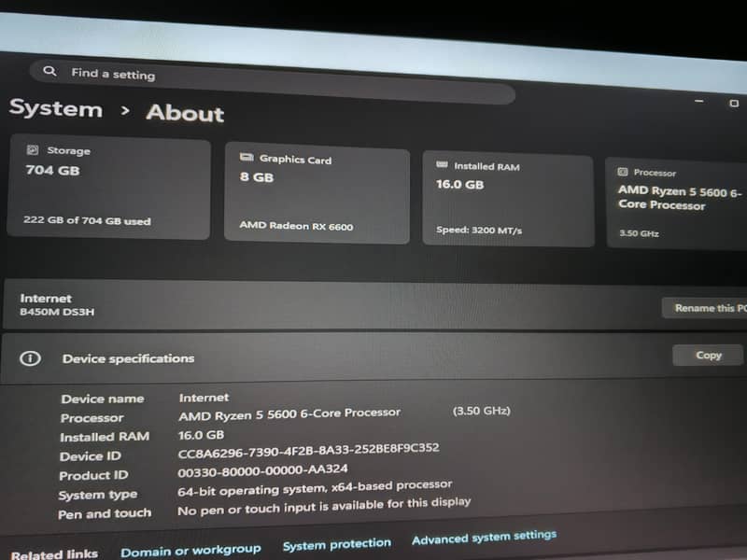Select '222 GB of 704 GB used' text
This screenshot has height=560, width=747.
[x=87, y=220]
